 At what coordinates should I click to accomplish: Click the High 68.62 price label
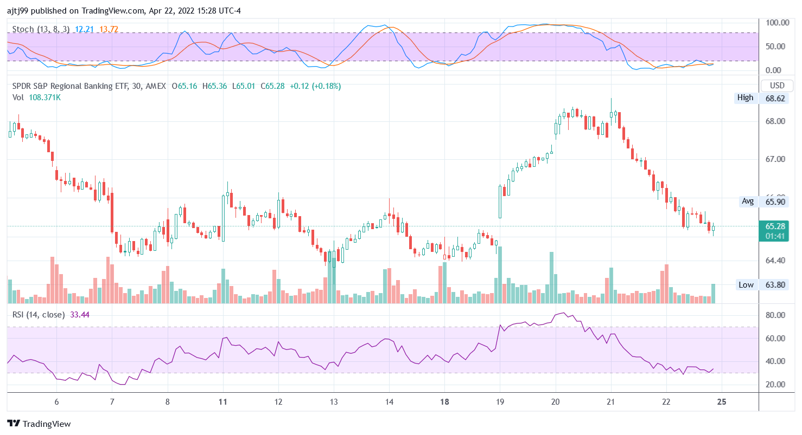tap(761, 98)
